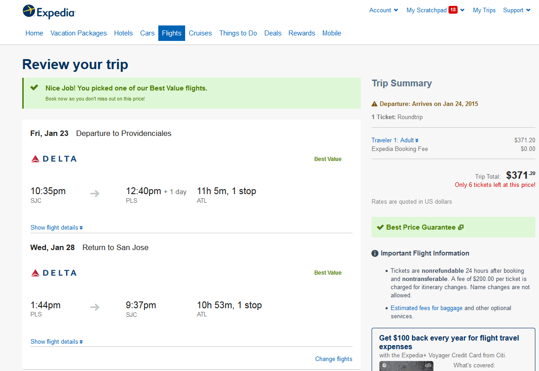Click the return flight Delta logo
The height and width of the screenshot is (371, 539).
click(x=54, y=273)
